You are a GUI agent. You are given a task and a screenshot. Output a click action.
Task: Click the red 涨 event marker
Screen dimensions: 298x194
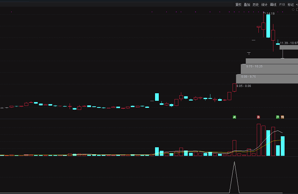[258, 117]
